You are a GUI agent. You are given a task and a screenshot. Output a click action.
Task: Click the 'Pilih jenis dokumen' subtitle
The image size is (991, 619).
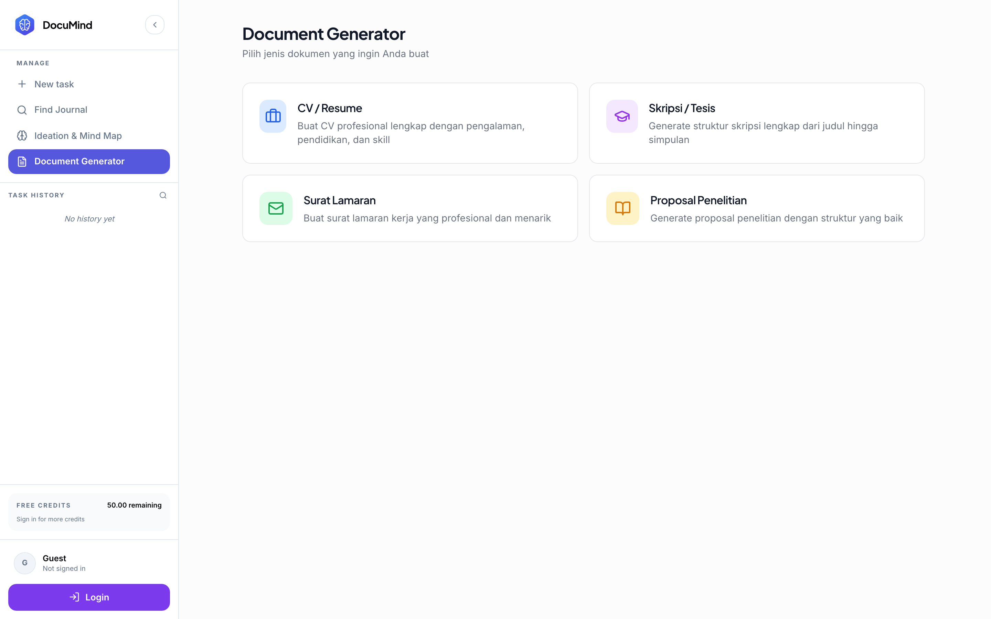pos(335,54)
